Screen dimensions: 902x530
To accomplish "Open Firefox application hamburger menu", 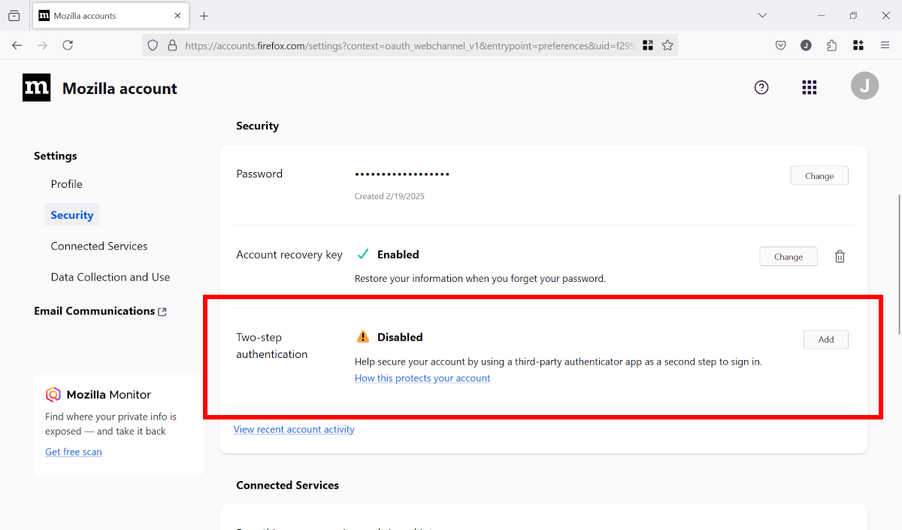I will (x=885, y=46).
